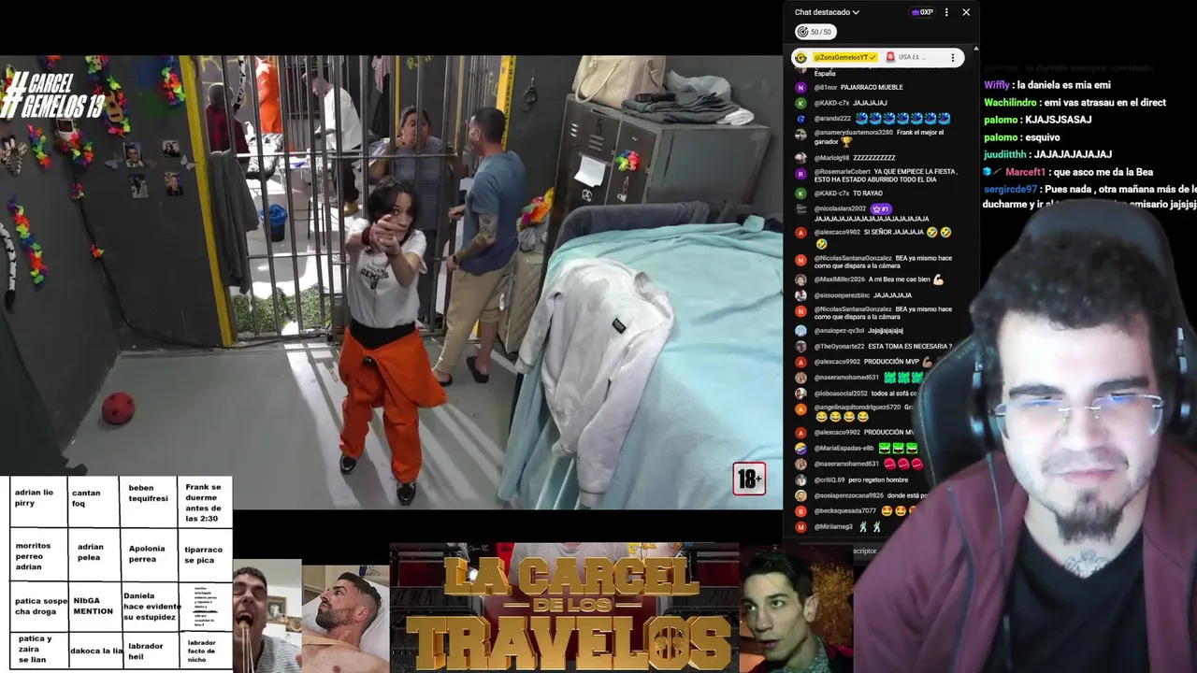Open the chat options three-dot menu
Viewport: 1197px width, 673px height.
[946, 12]
